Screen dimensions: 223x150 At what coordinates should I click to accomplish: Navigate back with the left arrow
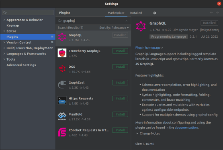tap(211, 12)
